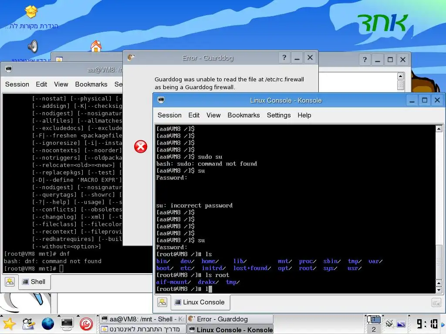This screenshot has width=446, height=334.
Task: Click the Linux Console - Konsole title bar
Action: coord(286,100)
